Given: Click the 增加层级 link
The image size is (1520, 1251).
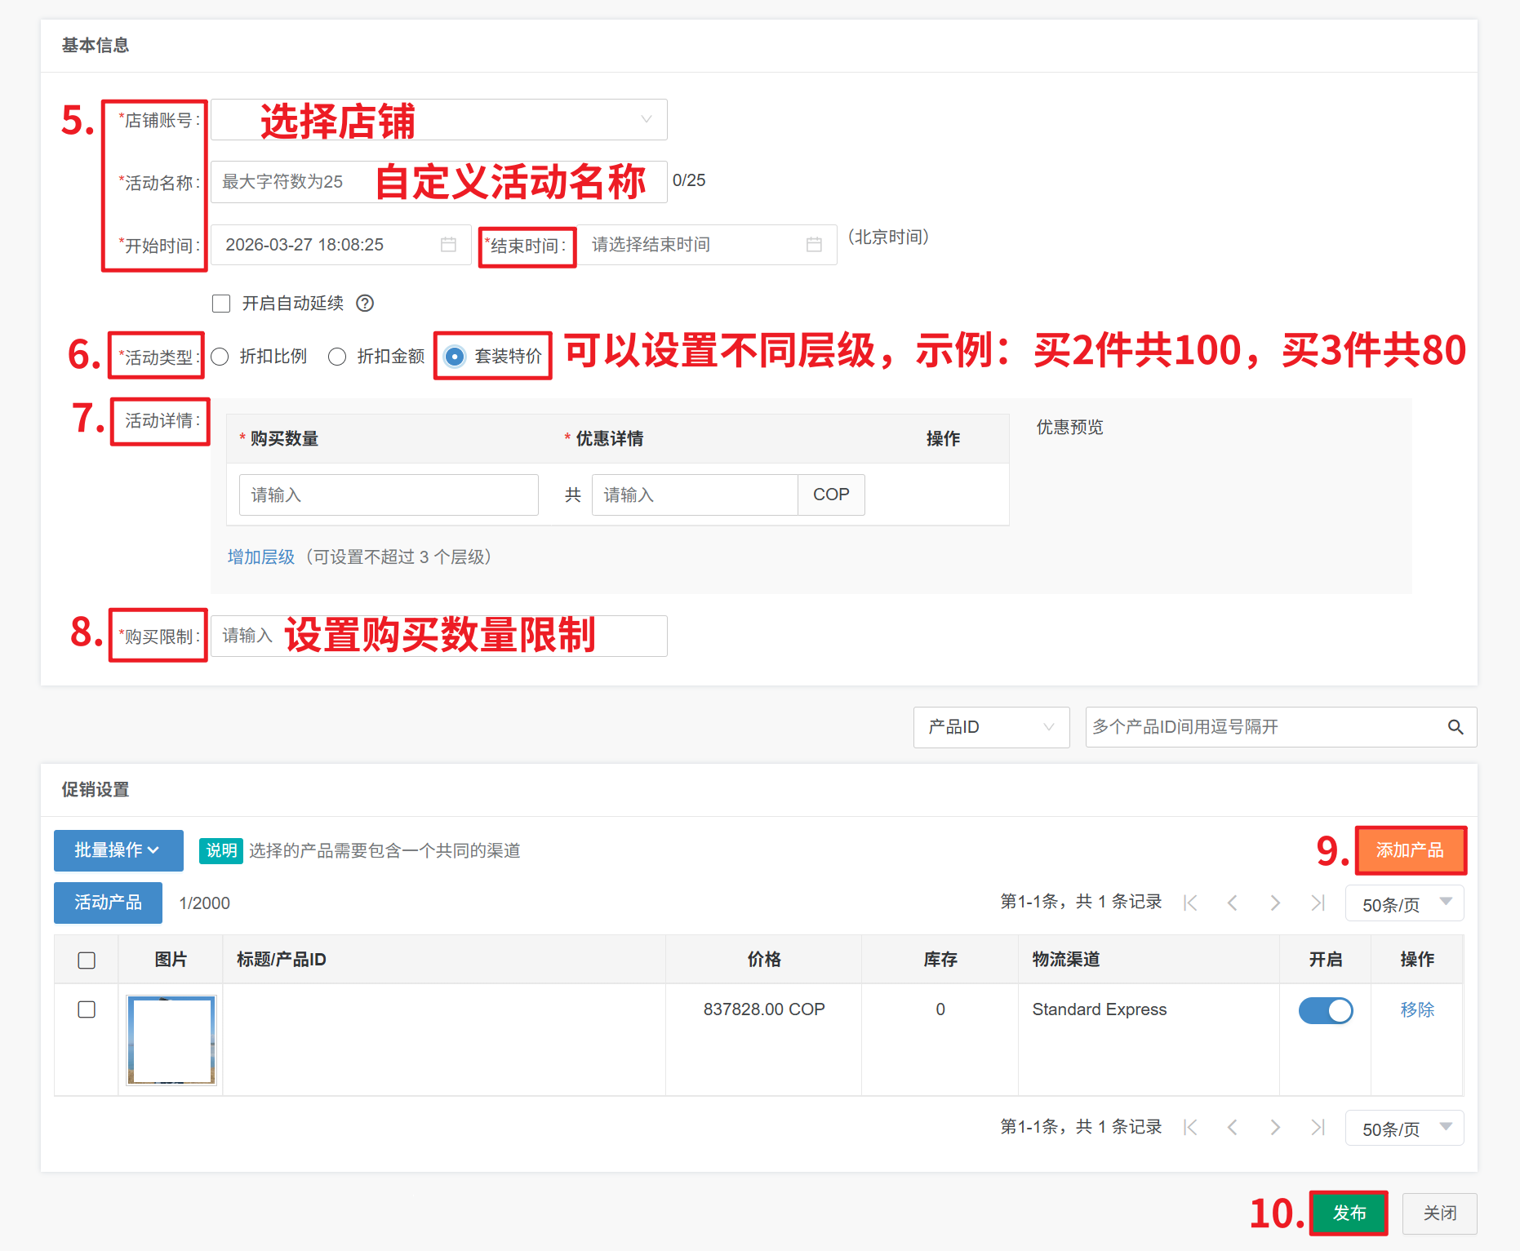Looking at the screenshot, I should 261,557.
